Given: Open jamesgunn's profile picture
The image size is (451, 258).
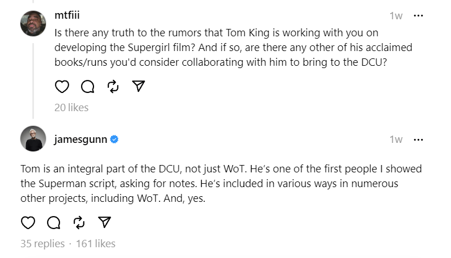Looking at the screenshot, I should [33, 138].
